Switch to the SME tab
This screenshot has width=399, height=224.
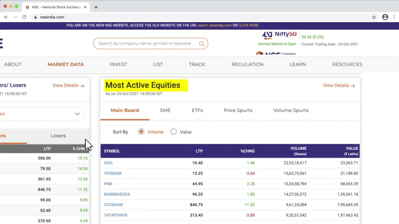165,110
